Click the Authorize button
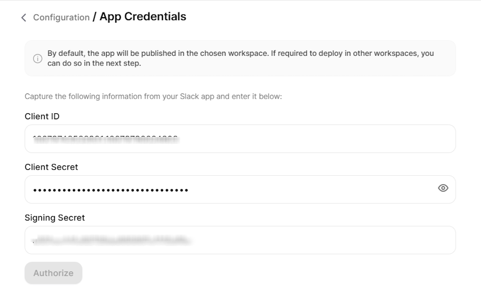 coord(53,273)
